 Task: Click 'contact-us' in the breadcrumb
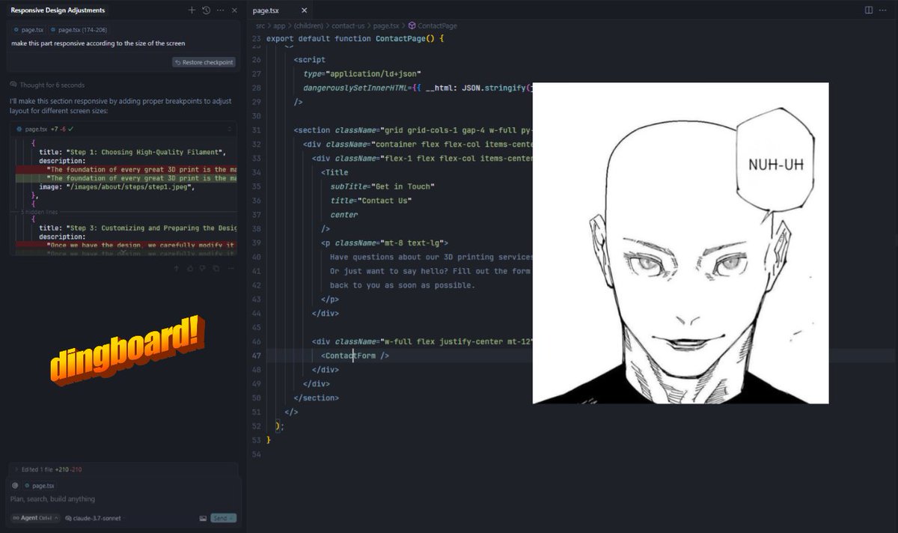(348, 25)
